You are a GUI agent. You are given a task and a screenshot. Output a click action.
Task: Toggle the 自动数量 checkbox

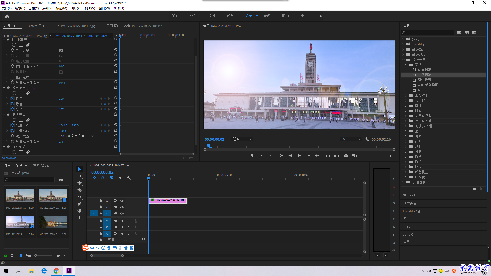click(x=61, y=51)
